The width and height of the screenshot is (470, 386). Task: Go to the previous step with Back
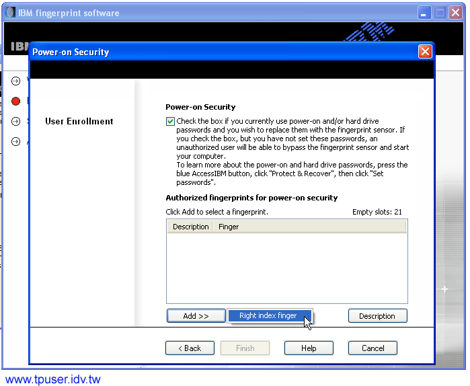tap(190, 348)
